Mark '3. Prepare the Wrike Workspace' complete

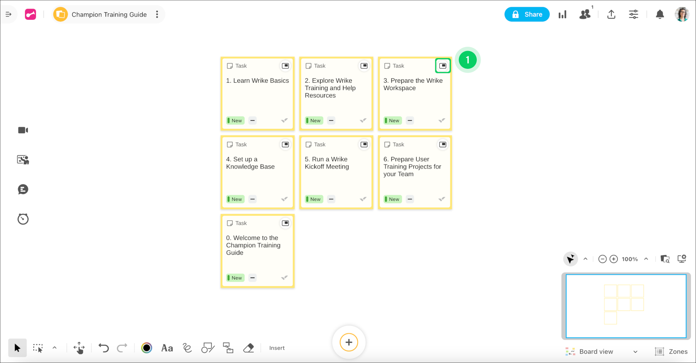pyautogui.click(x=442, y=121)
